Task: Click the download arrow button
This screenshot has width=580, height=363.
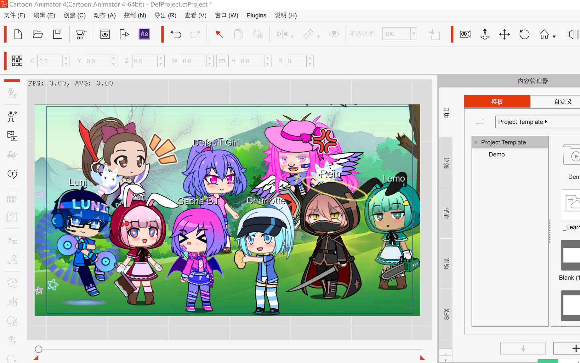Action: [x=523, y=348]
